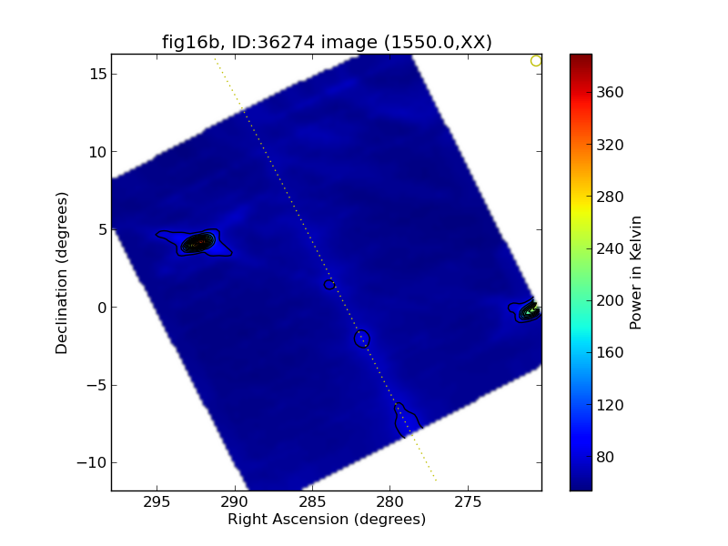This screenshot has width=728, height=546.
Task: Click the colorbar tick label '200'
Action: click(x=610, y=301)
